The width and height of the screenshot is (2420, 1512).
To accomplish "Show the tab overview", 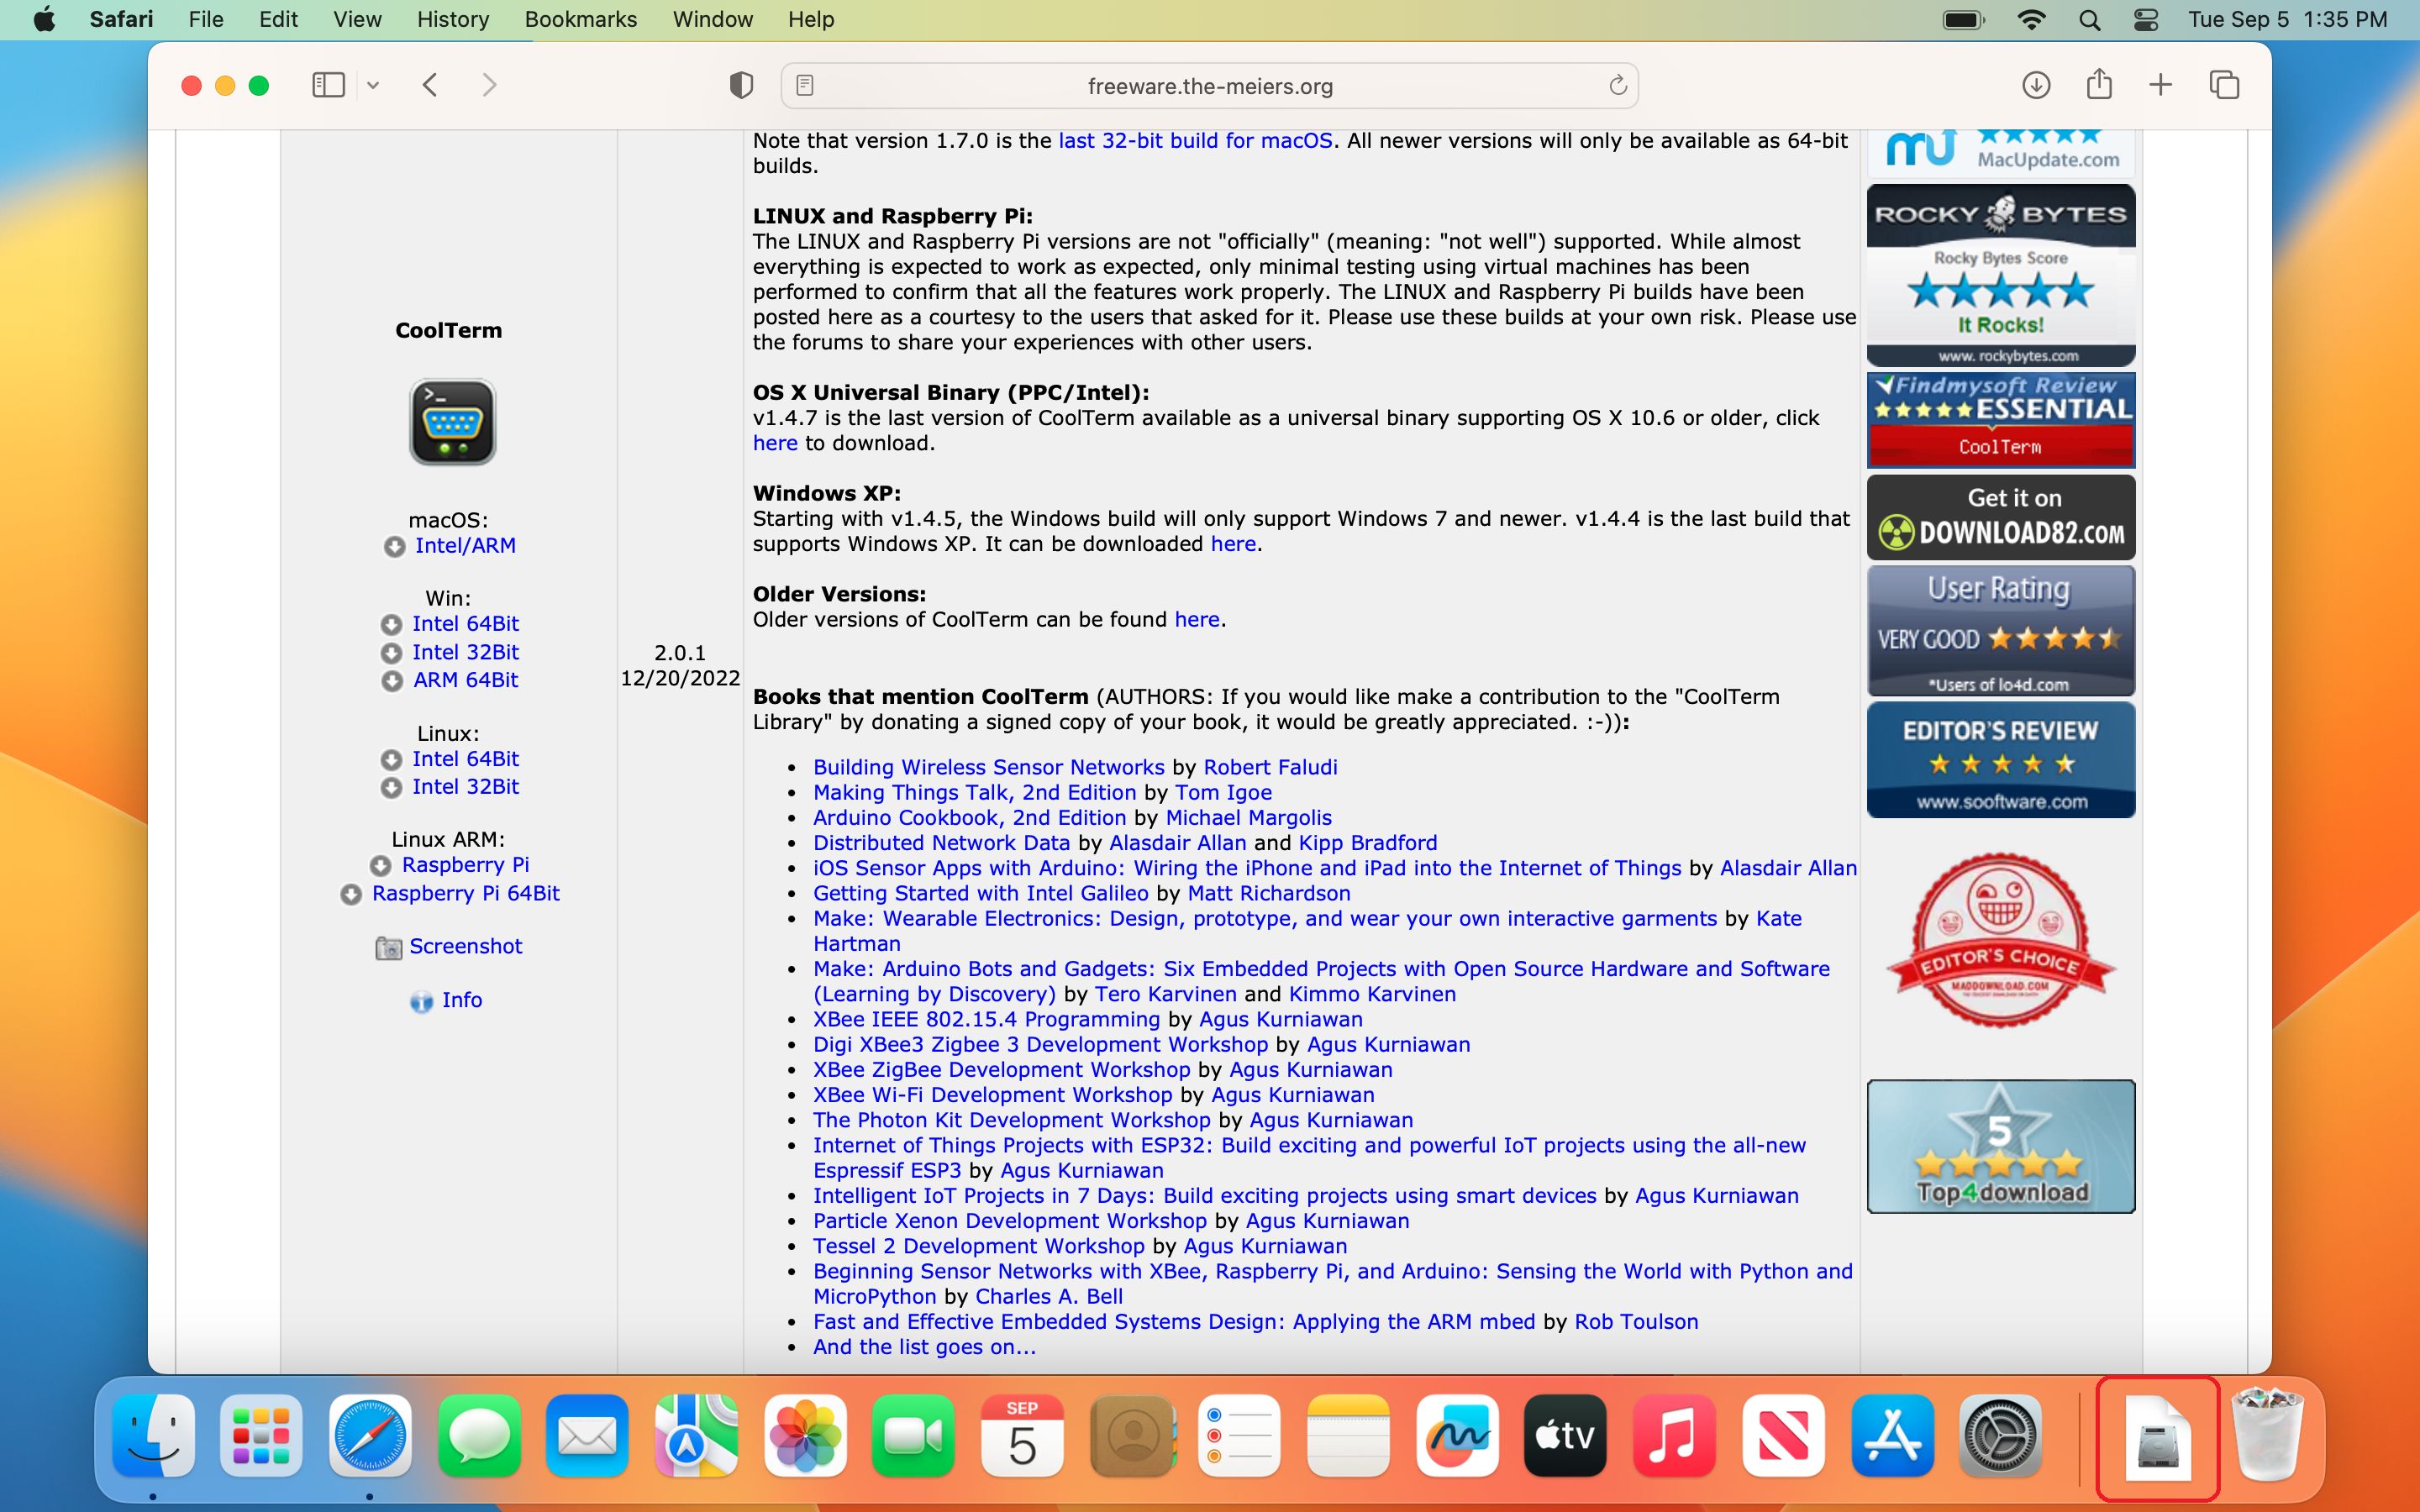I will (x=2224, y=85).
